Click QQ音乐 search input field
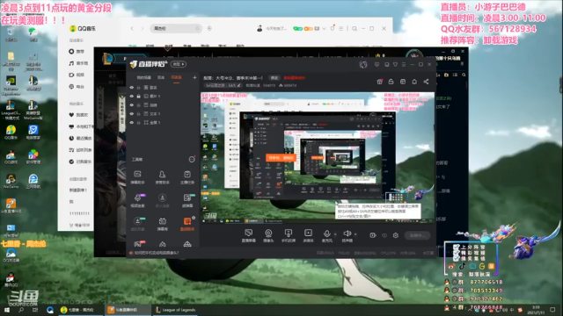 click(176, 28)
